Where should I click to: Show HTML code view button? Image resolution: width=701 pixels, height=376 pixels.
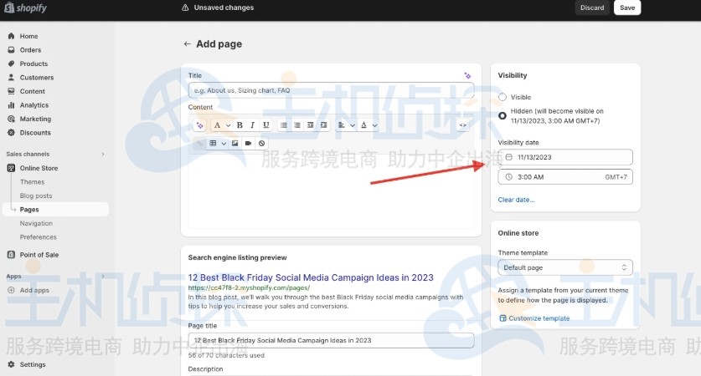click(462, 125)
